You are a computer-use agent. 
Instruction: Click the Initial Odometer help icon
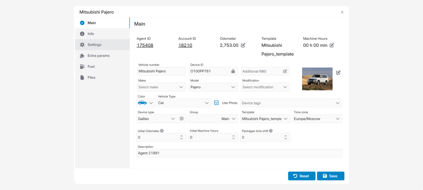pos(162,131)
